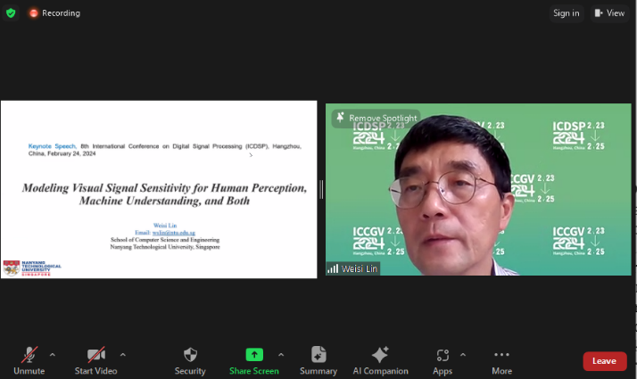Leave the meeting
Screen dimensions: 637x379
click(x=604, y=361)
